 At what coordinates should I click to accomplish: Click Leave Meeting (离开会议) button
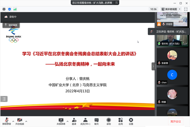pyautogui.click(x=175, y=121)
